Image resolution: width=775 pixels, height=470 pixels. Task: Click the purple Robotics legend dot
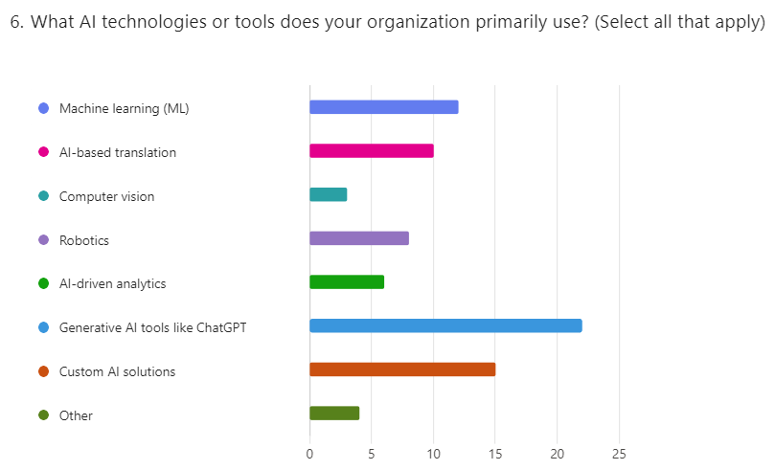pyautogui.click(x=43, y=240)
